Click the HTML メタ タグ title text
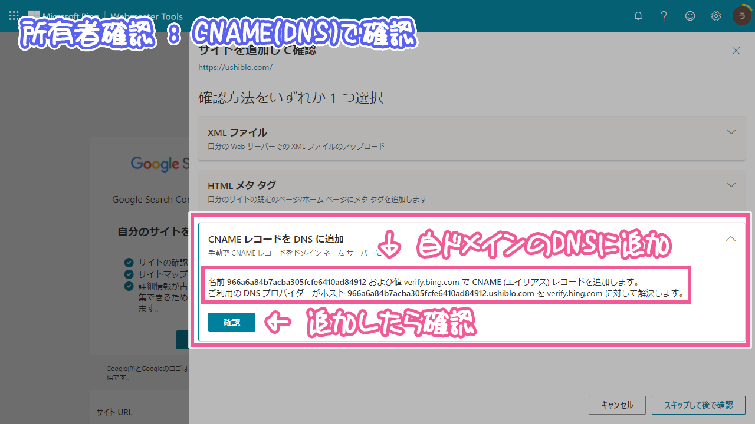 click(x=242, y=185)
